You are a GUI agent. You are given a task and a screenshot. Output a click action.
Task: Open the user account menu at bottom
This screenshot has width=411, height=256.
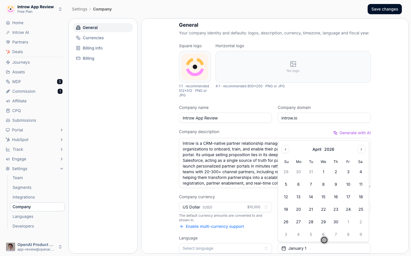coord(34,247)
